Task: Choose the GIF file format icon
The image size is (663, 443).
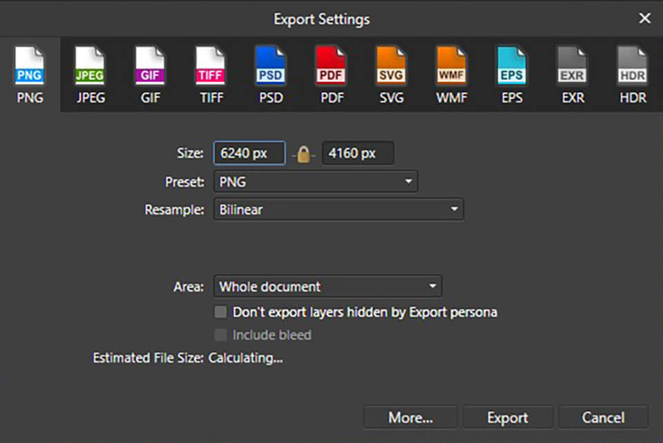Action: click(151, 75)
